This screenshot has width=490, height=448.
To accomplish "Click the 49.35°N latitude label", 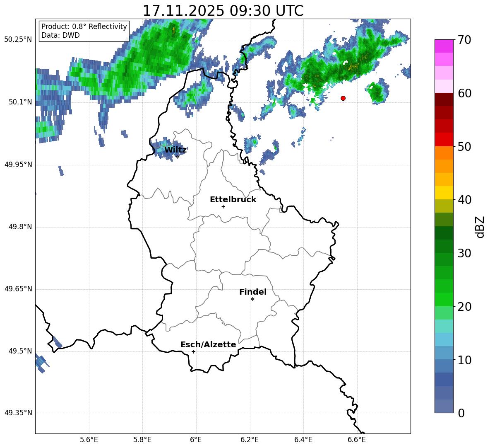I will click(18, 413).
